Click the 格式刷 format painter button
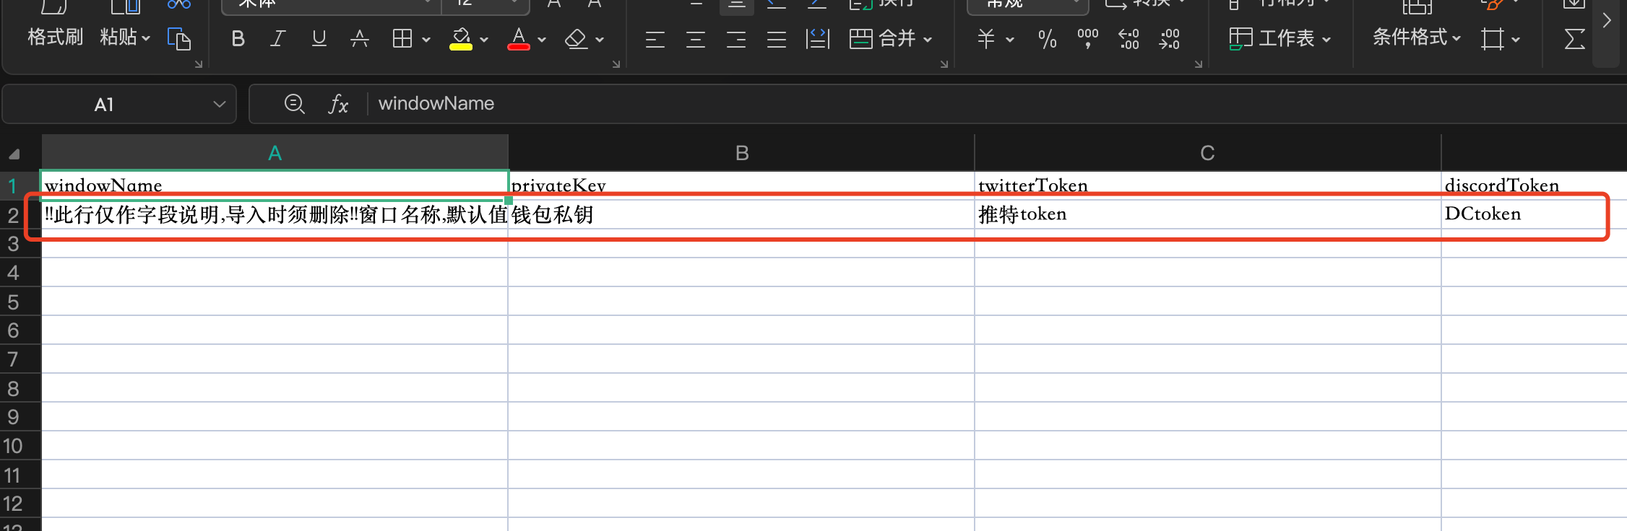 click(x=55, y=38)
